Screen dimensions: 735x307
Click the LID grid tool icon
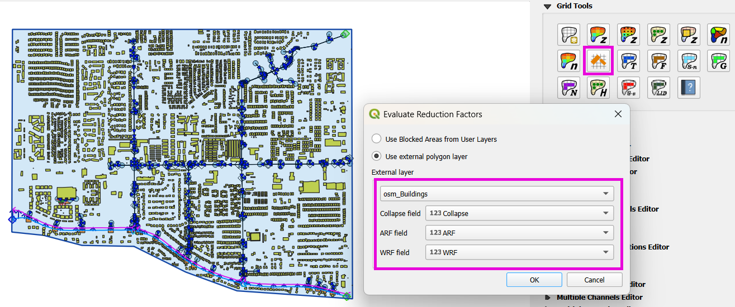(x=659, y=88)
